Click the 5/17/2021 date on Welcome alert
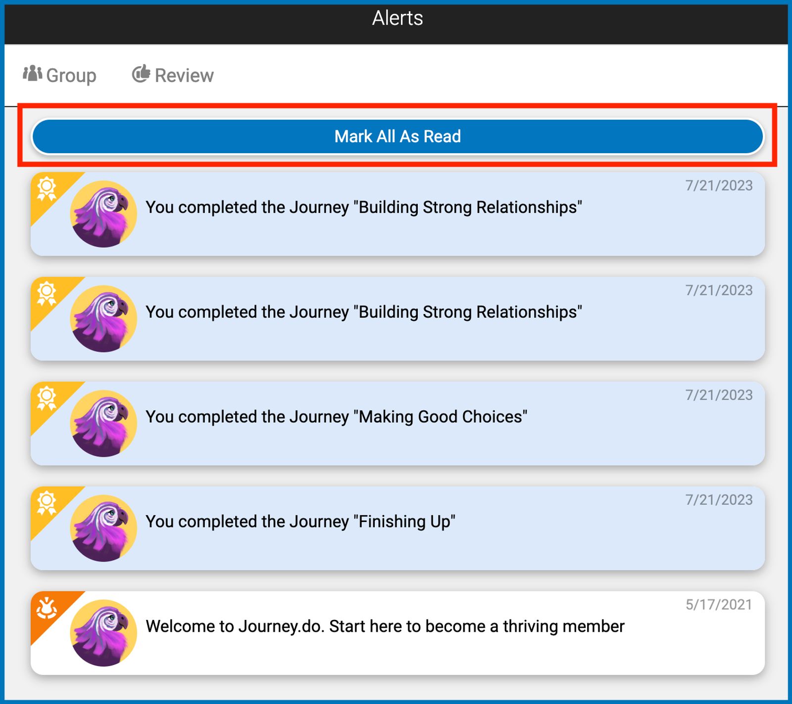This screenshot has height=704, width=792. click(x=719, y=605)
